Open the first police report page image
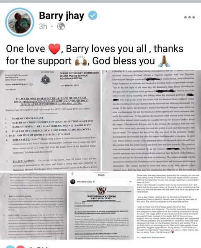The width and height of the screenshot is (201, 248). point(50,120)
